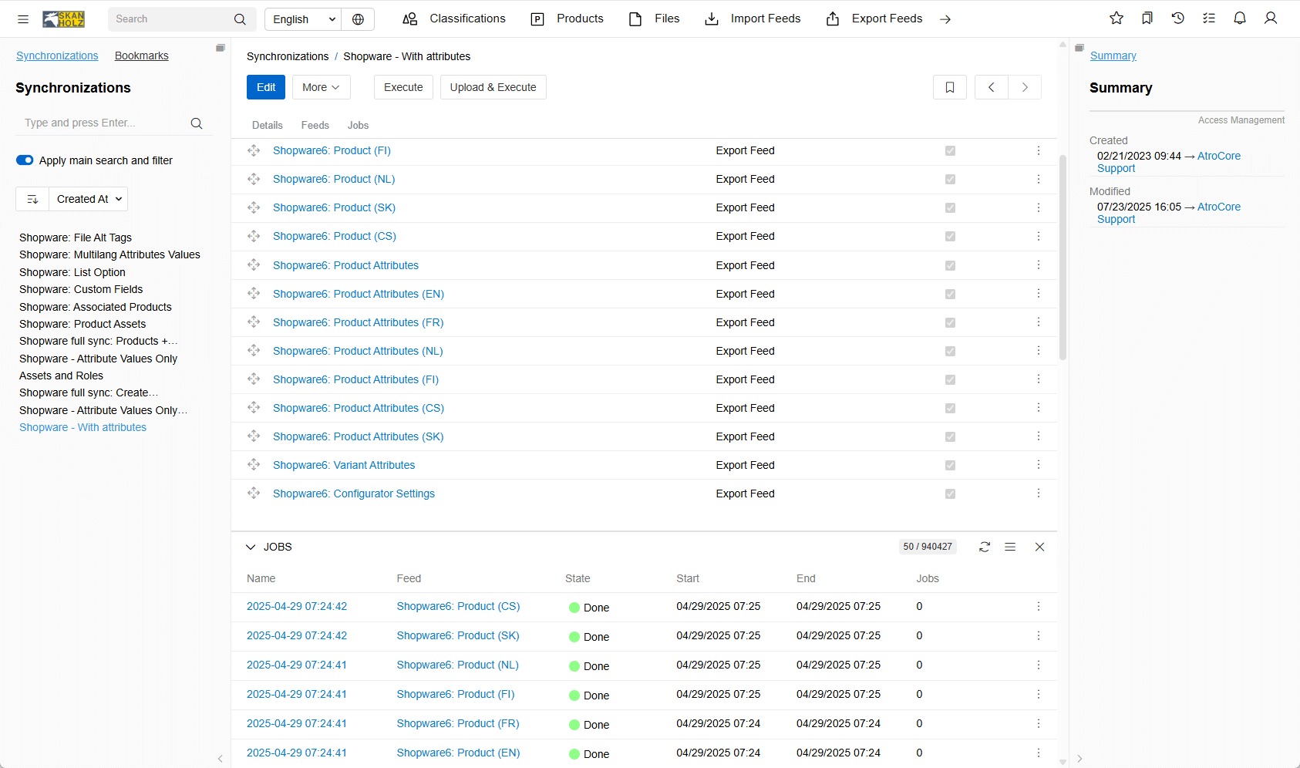Screen dimensions: 1300x768
Task: Open the notifications bell
Action: tap(1239, 19)
